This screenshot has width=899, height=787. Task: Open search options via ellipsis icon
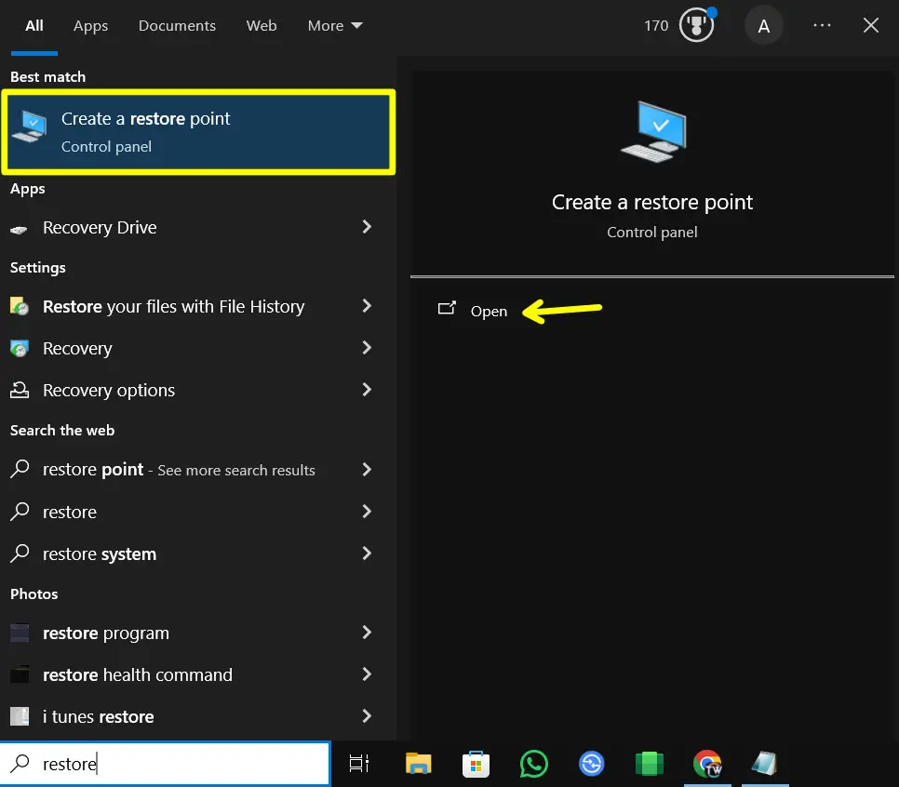point(822,25)
